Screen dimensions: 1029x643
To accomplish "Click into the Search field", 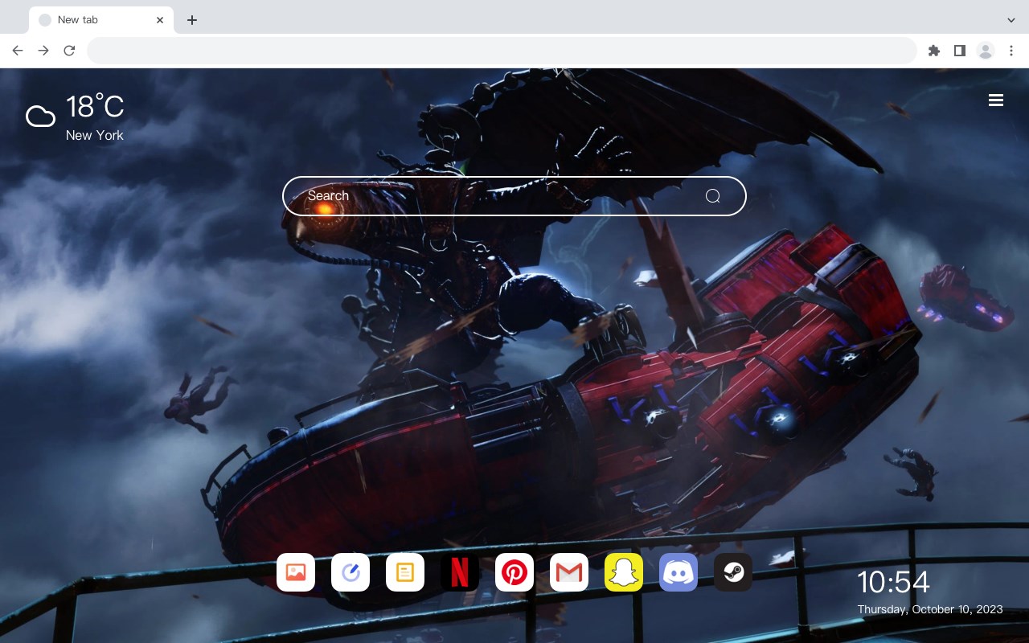I will tap(514, 196).
